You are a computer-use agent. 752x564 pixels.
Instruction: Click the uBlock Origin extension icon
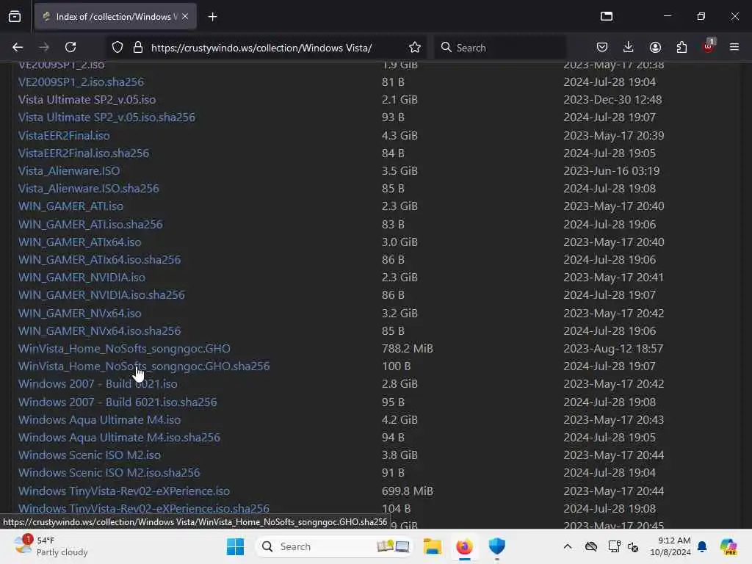point(709,46)
